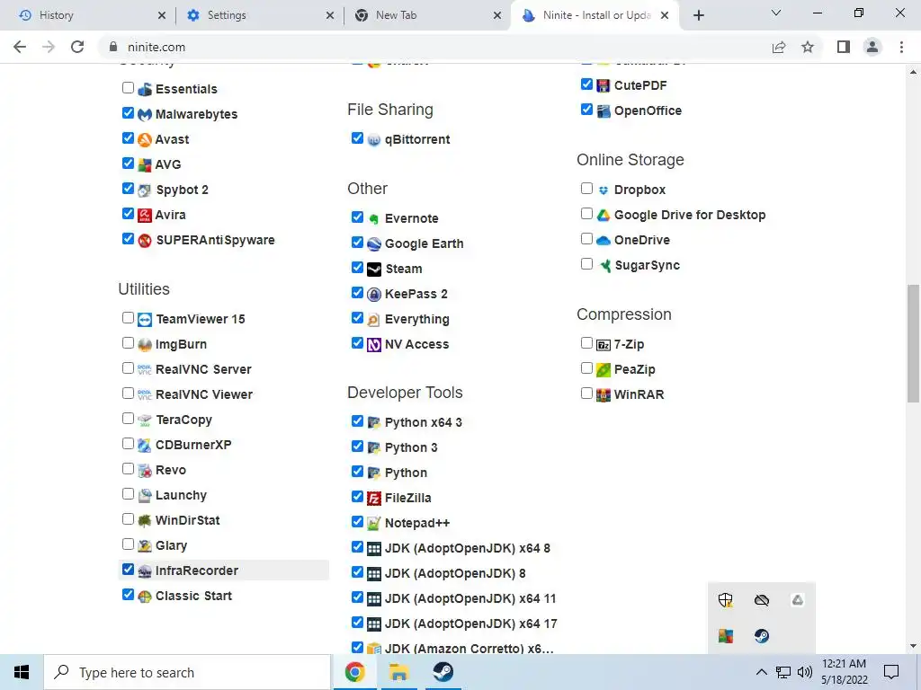
Task: Click the Avast orange icon
Action: pos(145,139)
